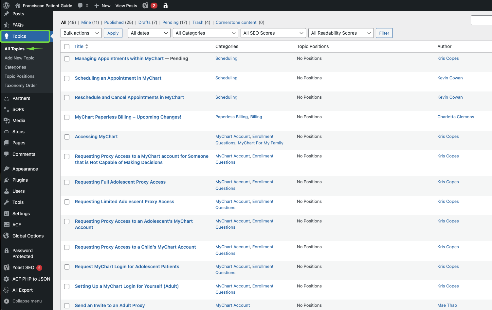Open Cornerstone content filter link
492x310 pixels.
pyautogui.click(x=236, y=22)
